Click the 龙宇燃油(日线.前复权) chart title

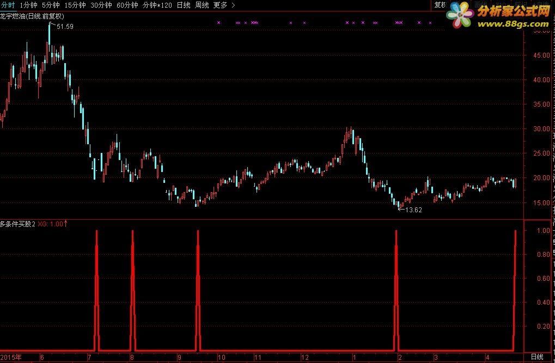click(32, 16)
